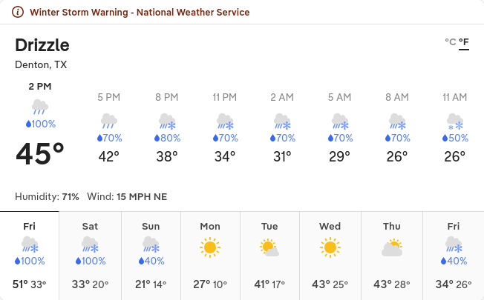Click Thursday's mostly cloudy icon
Viewport: 484px width, 300px height.
[x=391, y=246]
